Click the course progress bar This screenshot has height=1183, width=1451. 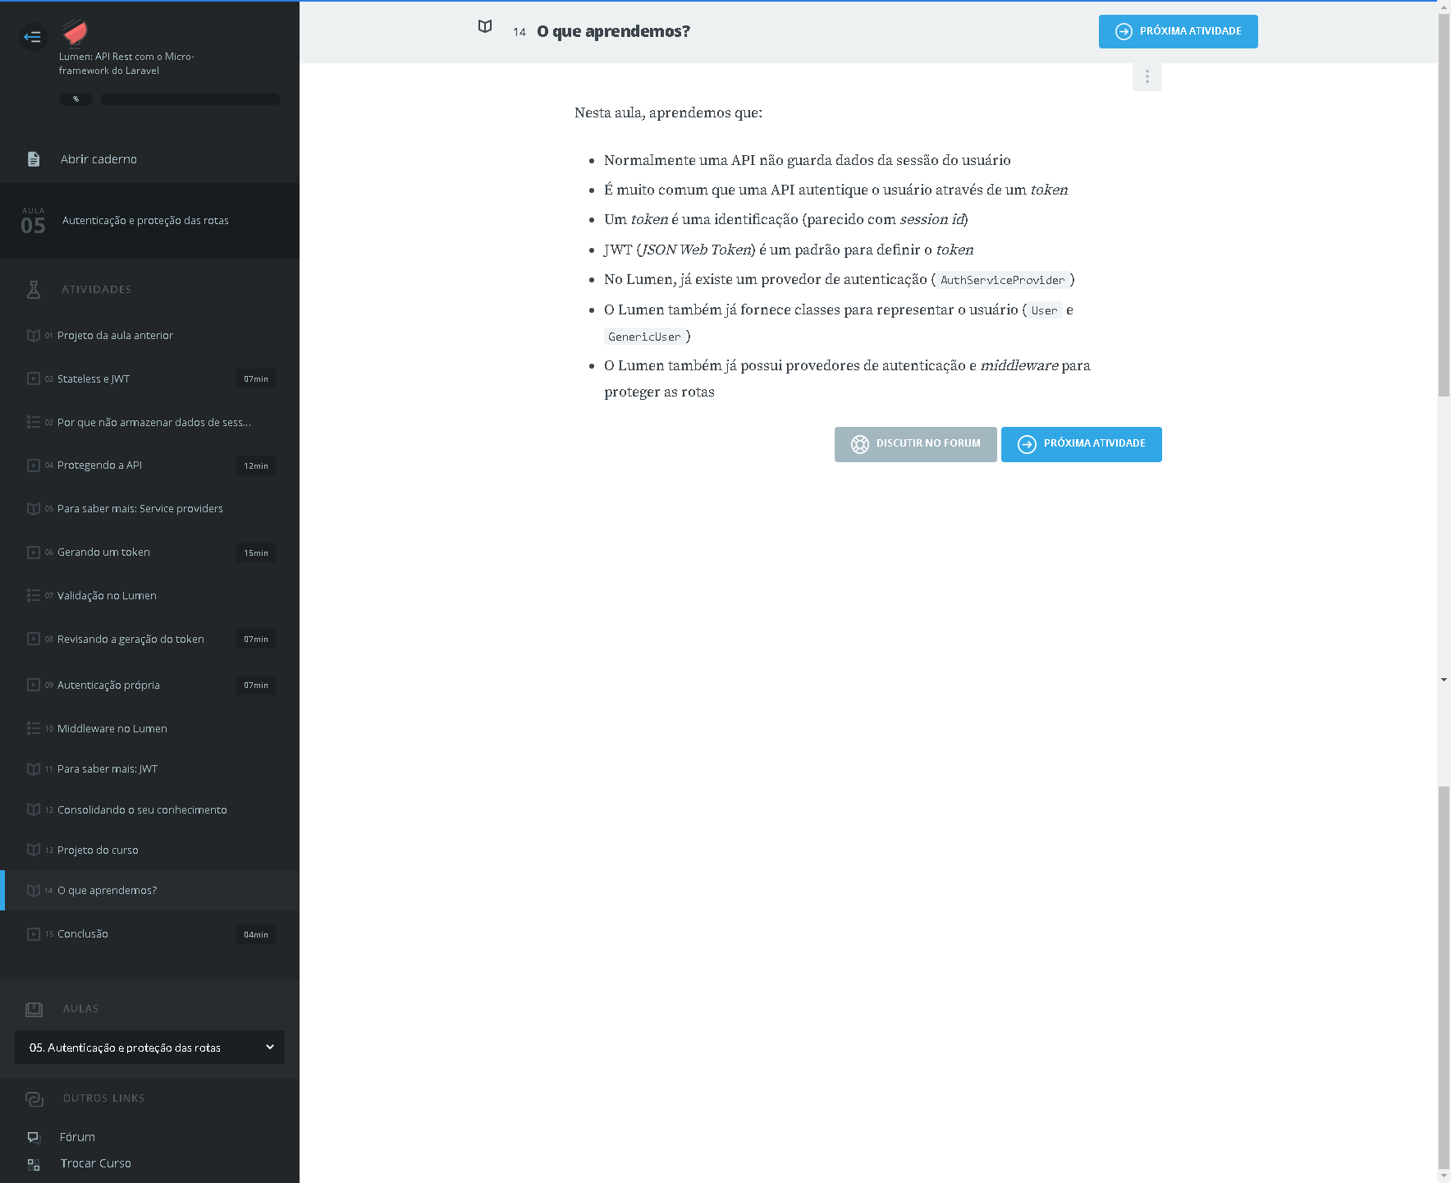(x=190, y=99)
